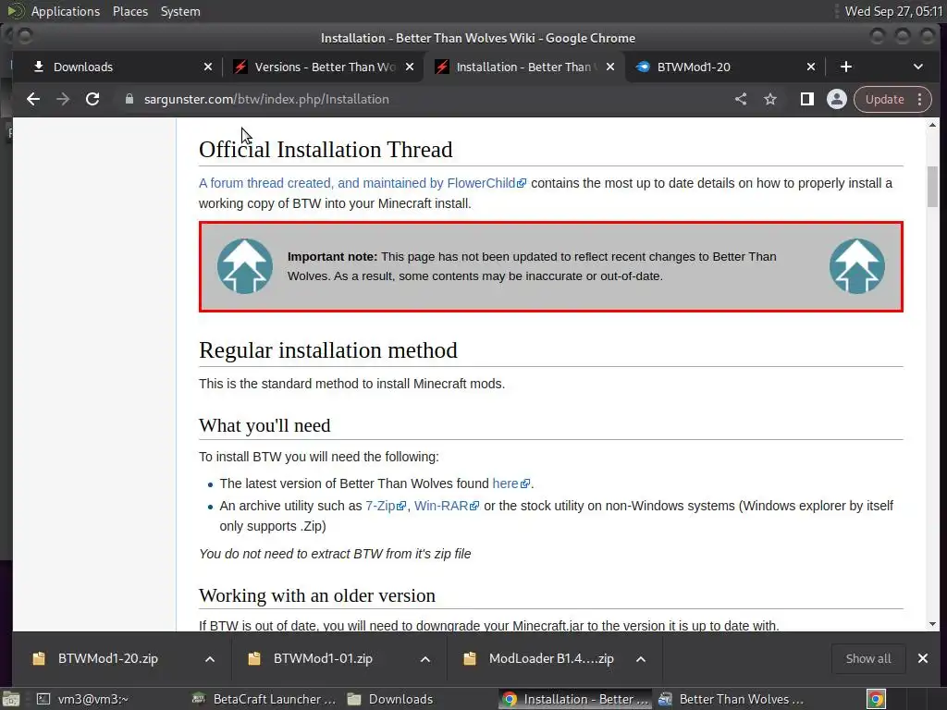Screen dimensions: 947x710
Task: Reload the Installation page
Action: pos(92,99)
